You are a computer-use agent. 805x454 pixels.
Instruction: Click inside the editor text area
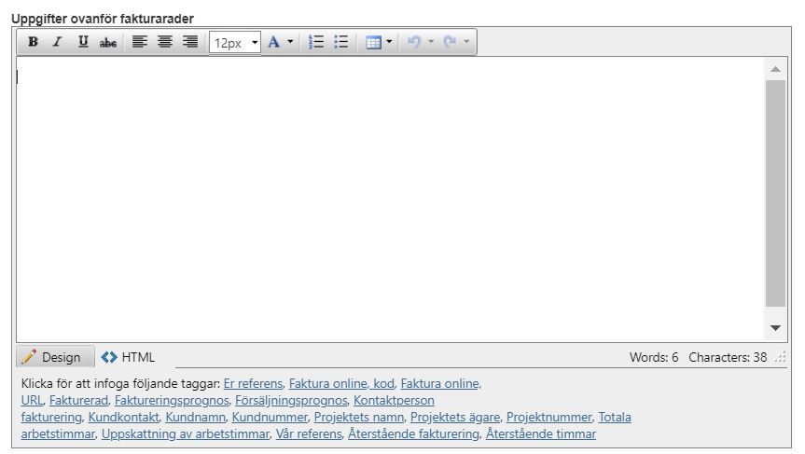(x=390, y=199)
